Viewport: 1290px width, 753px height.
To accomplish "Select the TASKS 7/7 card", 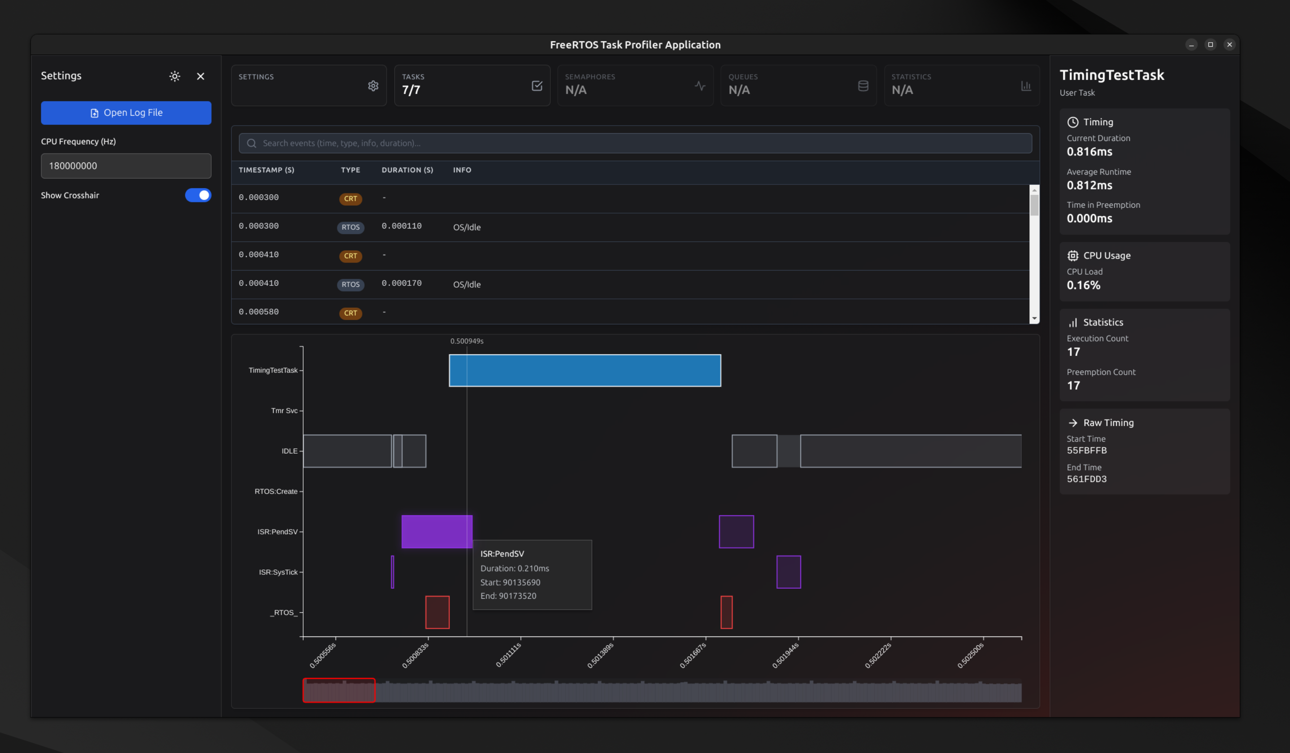I will tap(472, 86).
